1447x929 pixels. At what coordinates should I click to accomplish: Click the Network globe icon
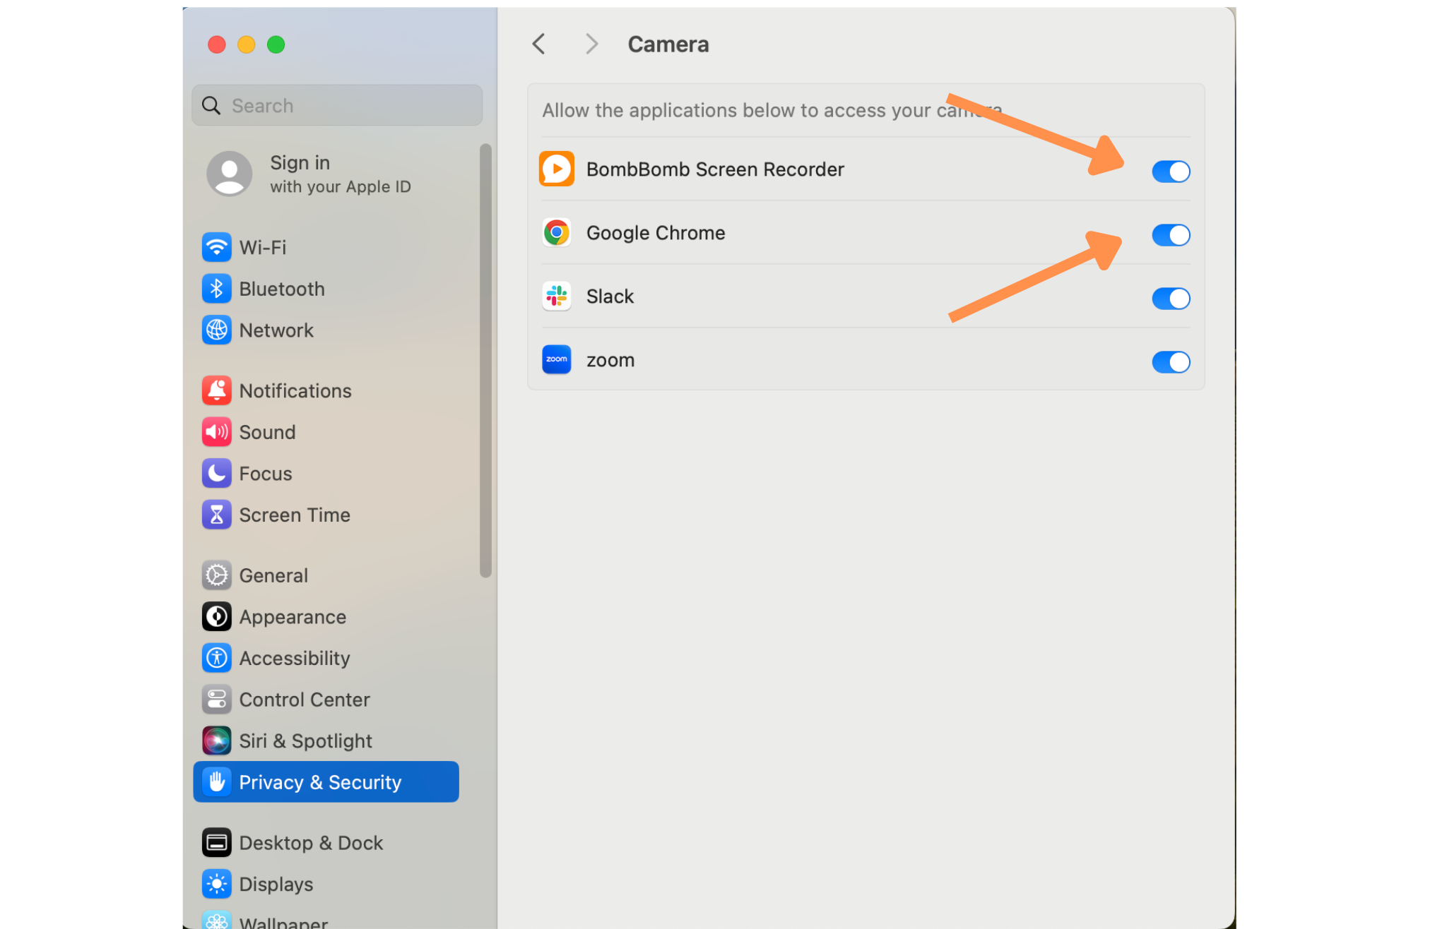click(x=216, y=330)
